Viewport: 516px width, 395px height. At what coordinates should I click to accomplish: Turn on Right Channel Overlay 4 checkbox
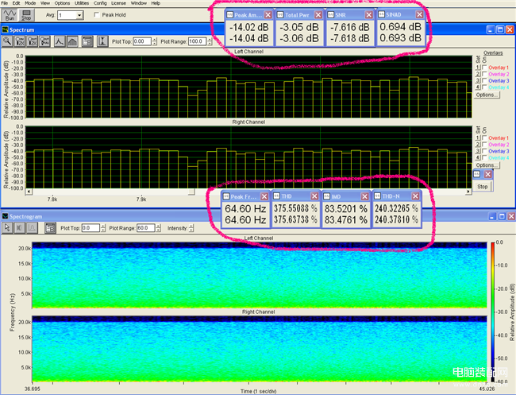pyautogui.click(x=484, y=158)
